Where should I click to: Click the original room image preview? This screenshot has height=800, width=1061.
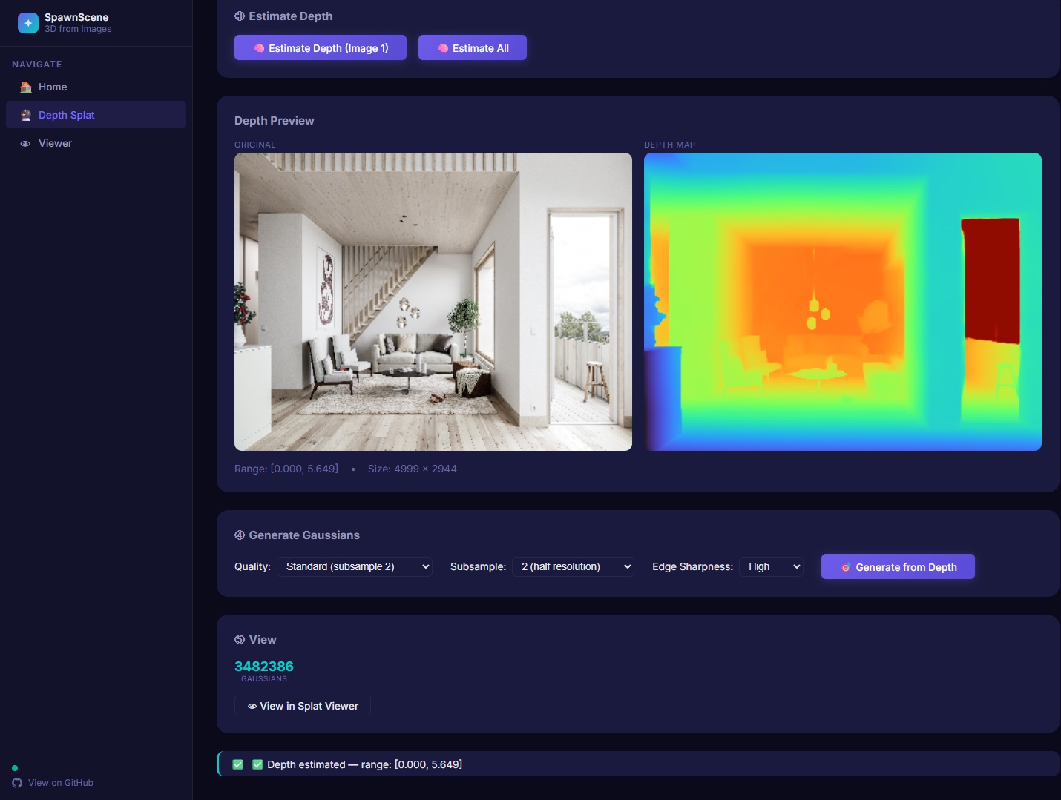point(433,302)
